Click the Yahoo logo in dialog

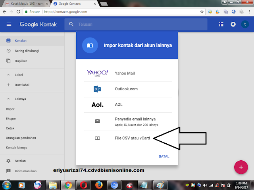97,73
